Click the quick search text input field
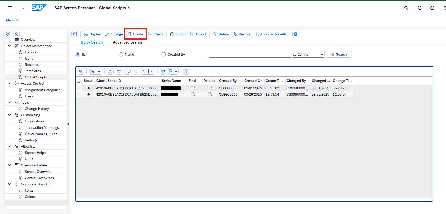The width and height of the screenshot is (446, 214). pos(250,54)
